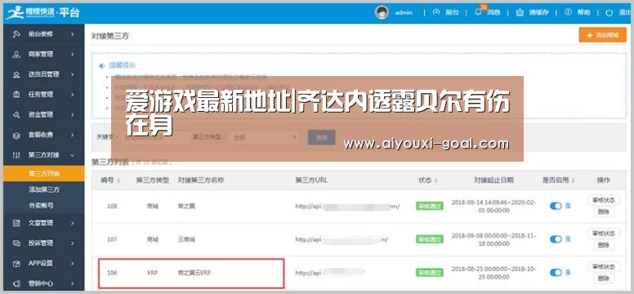Click the number cell 108
The image size is (634, 294).
point(112,207)
